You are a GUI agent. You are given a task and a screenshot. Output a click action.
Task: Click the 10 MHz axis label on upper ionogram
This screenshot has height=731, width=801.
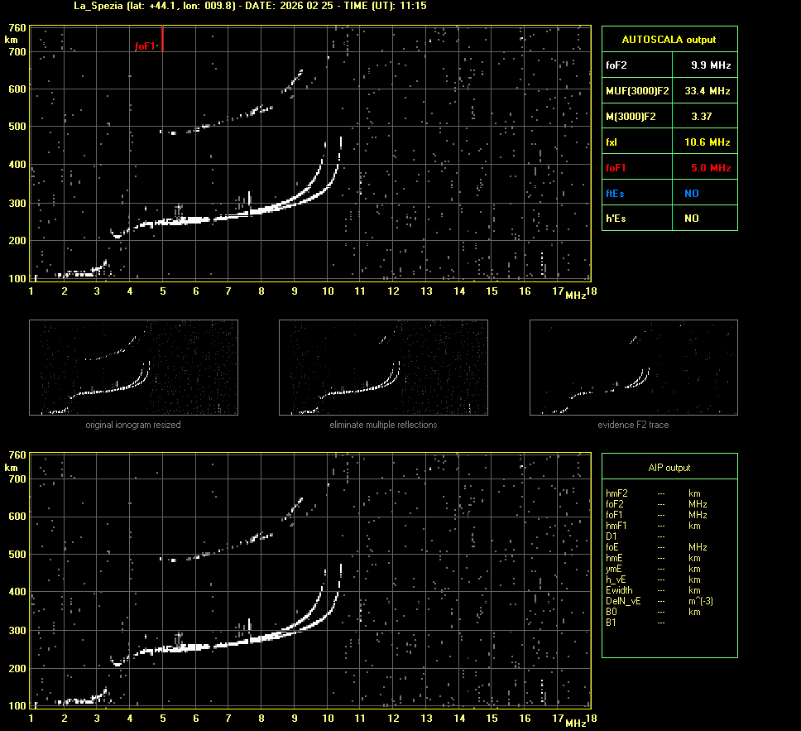328,291
